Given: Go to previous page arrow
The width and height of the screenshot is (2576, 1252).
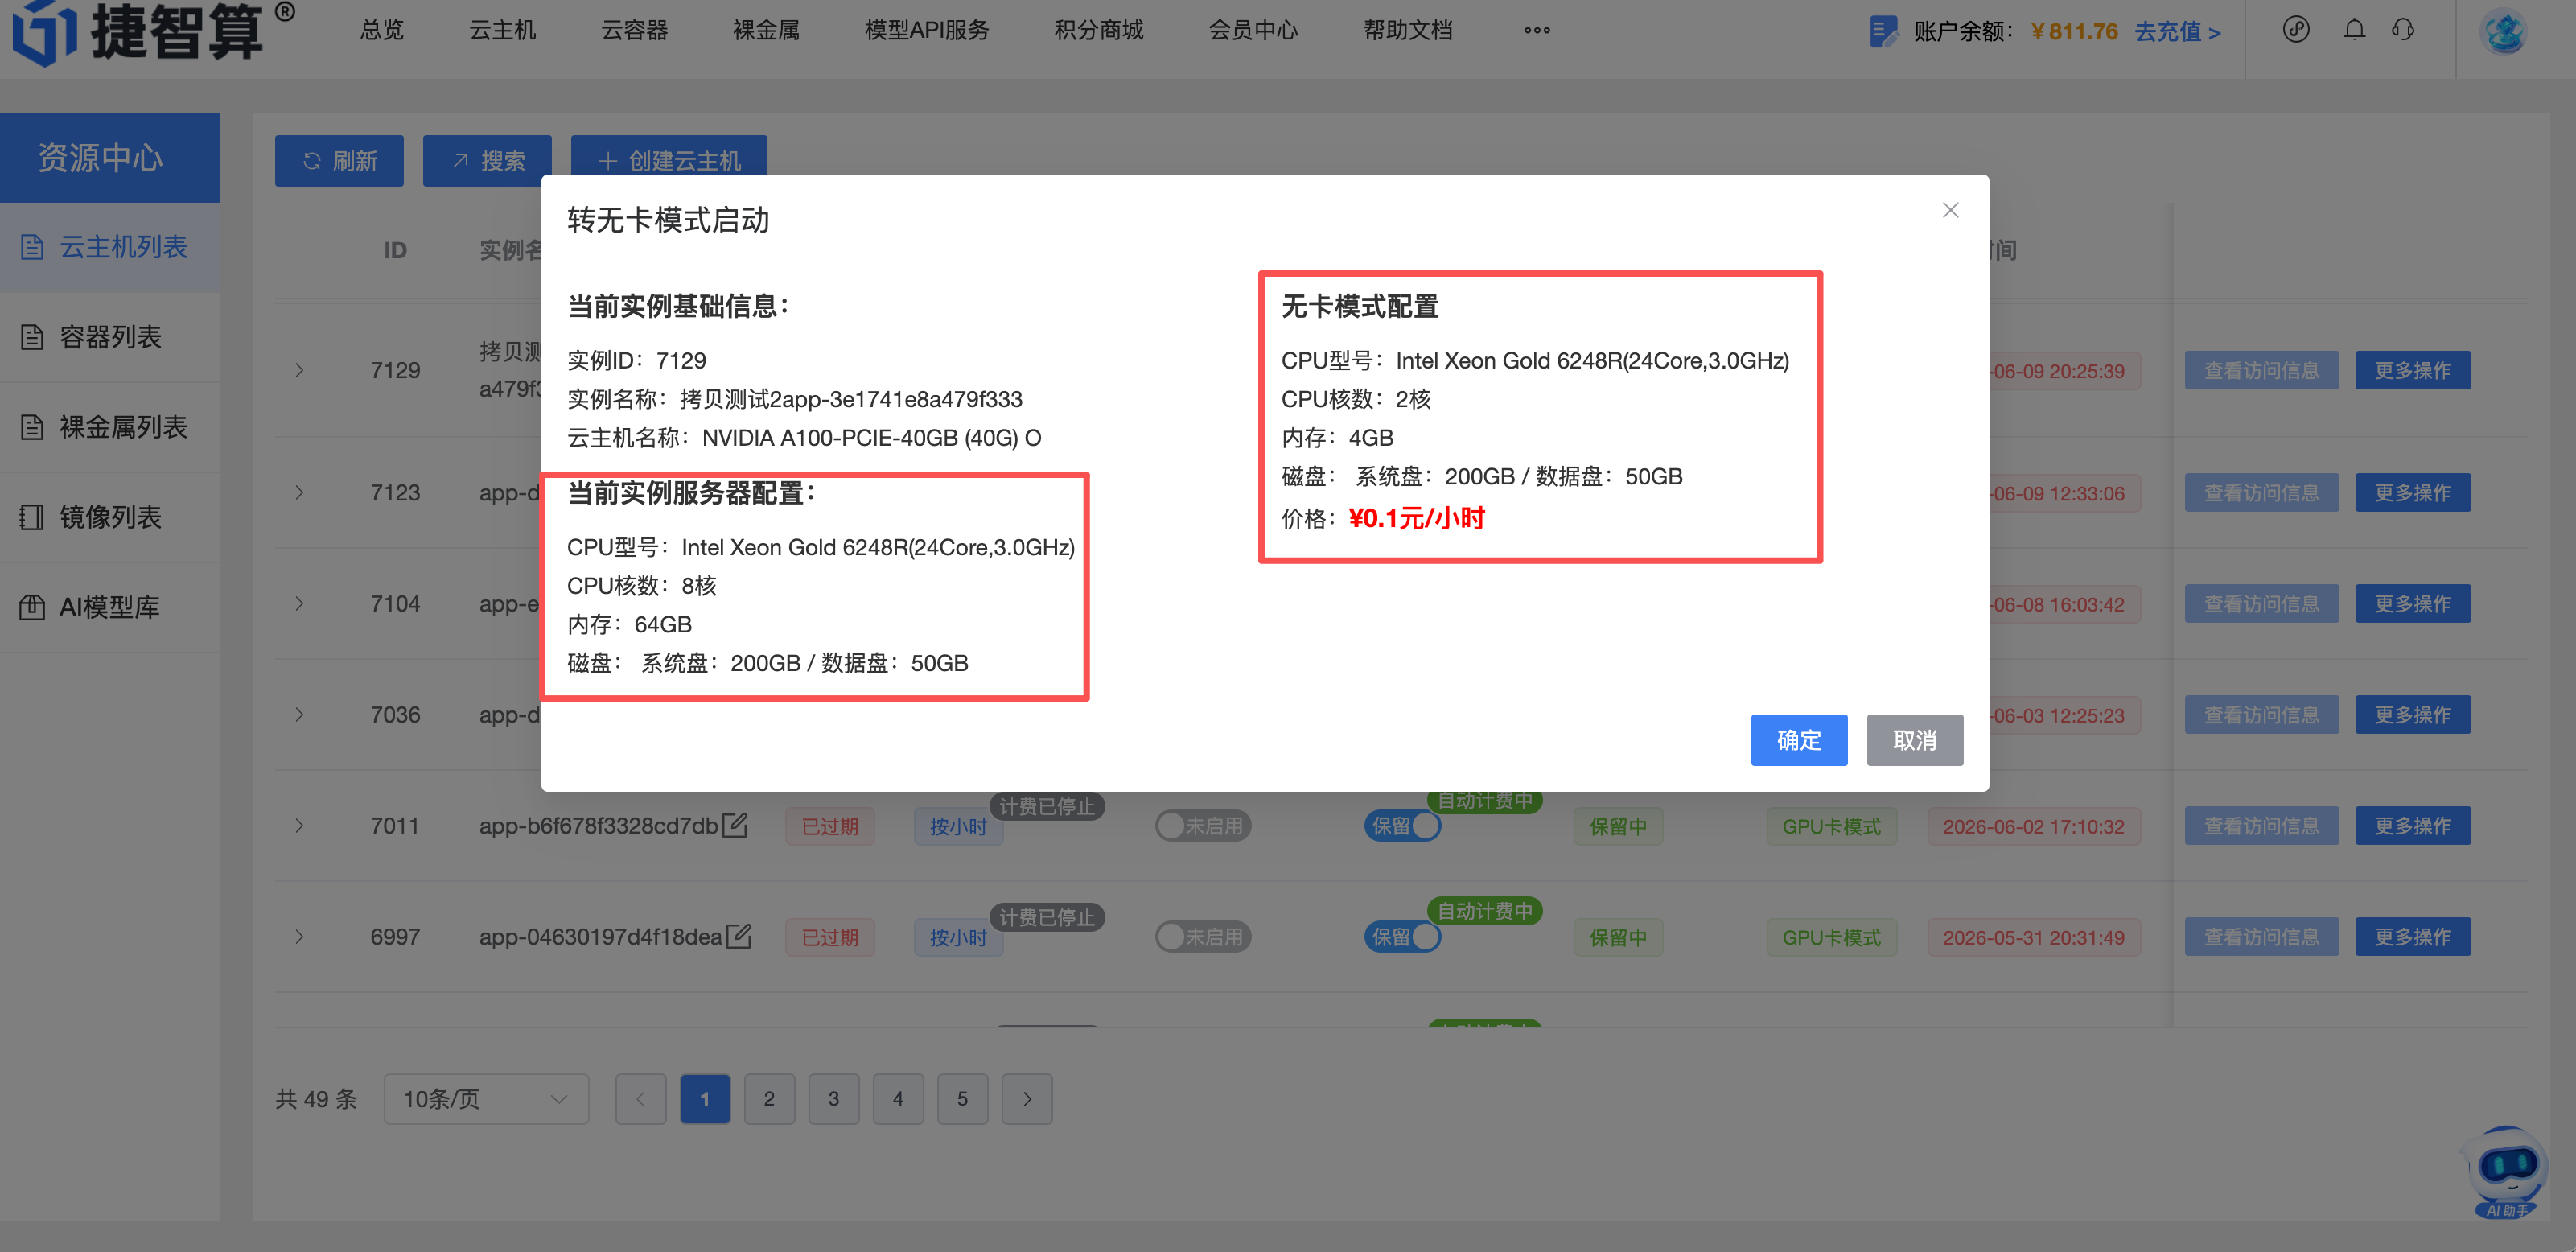Looking at the screenshot, I should point(641,1099).
